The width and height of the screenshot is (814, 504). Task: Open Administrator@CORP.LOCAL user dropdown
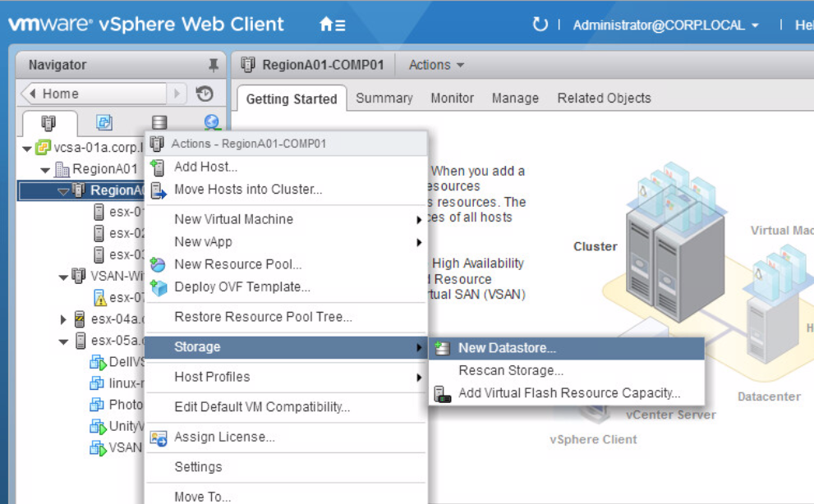click(665, 25)
